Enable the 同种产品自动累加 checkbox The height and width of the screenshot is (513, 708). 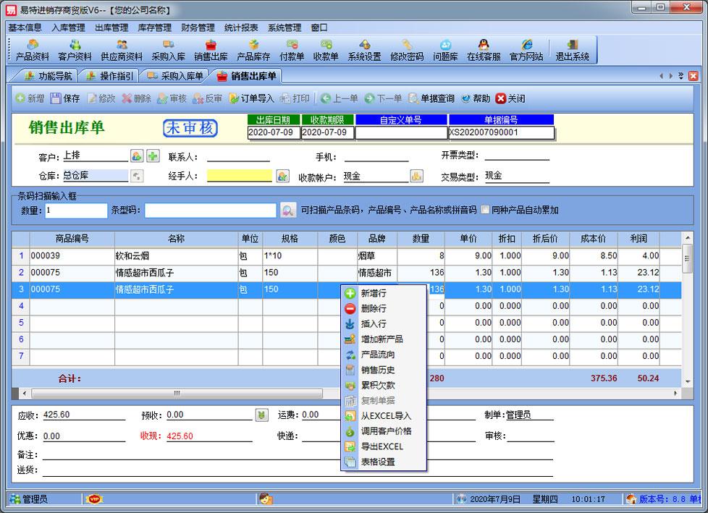pos(486,211)
